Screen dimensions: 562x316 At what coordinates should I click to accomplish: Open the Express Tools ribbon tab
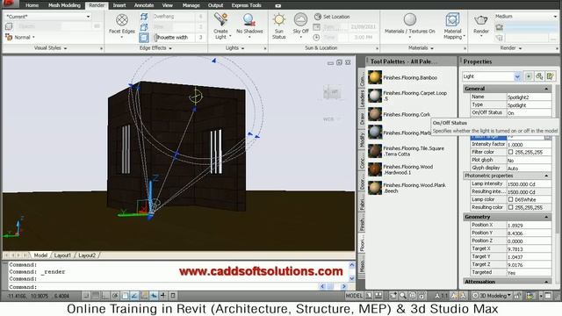click(246, 5)
